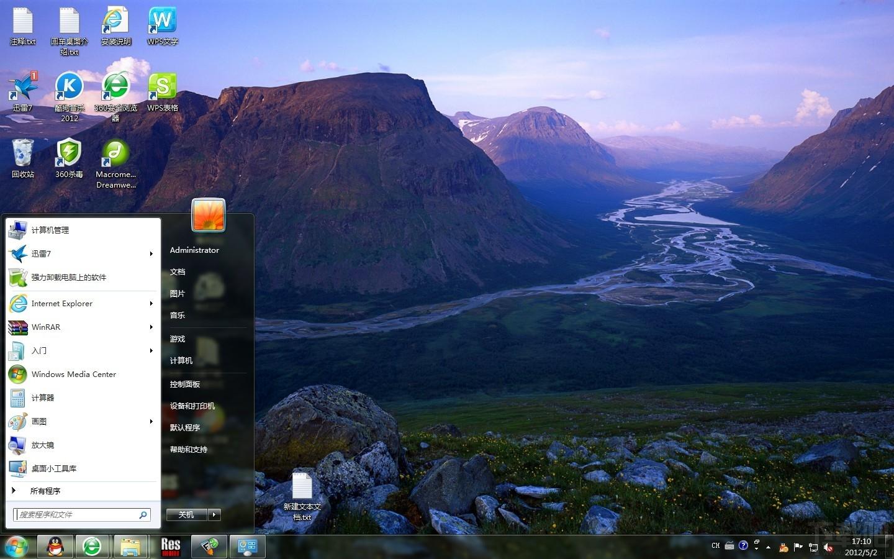Image resolution: width=894 pixels, height=559 pixels.
Task: Expand WinRAR jump list arrow
Action: tap(151, 327)
